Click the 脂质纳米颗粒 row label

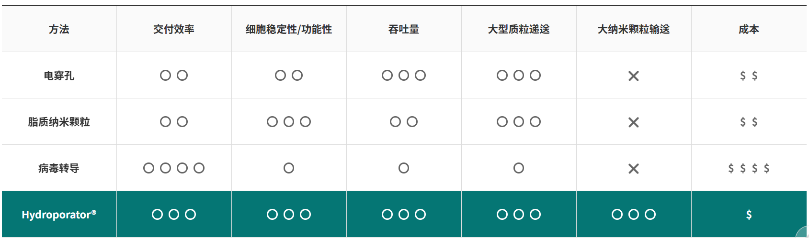point(59,122)
